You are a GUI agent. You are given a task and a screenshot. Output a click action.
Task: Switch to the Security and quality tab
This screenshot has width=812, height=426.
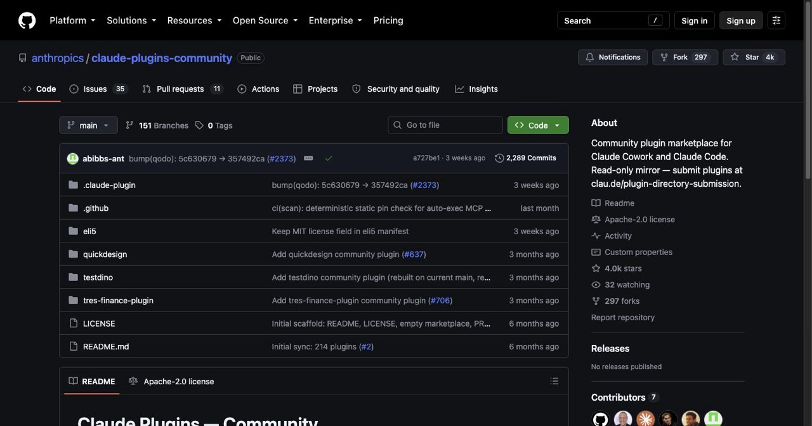(396, 89)
